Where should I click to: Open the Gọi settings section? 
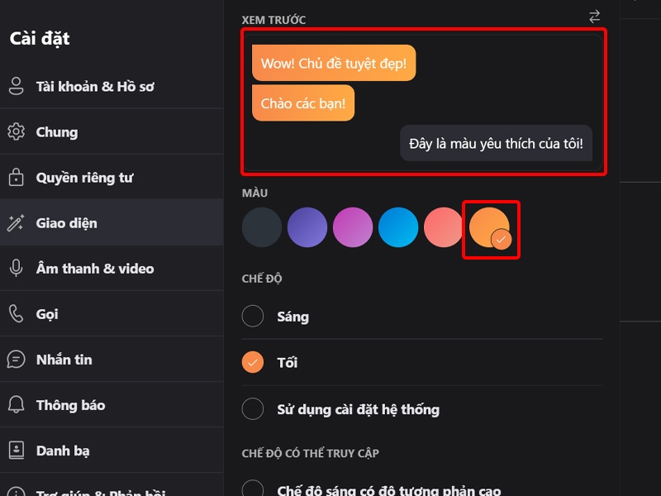(112, 314)
